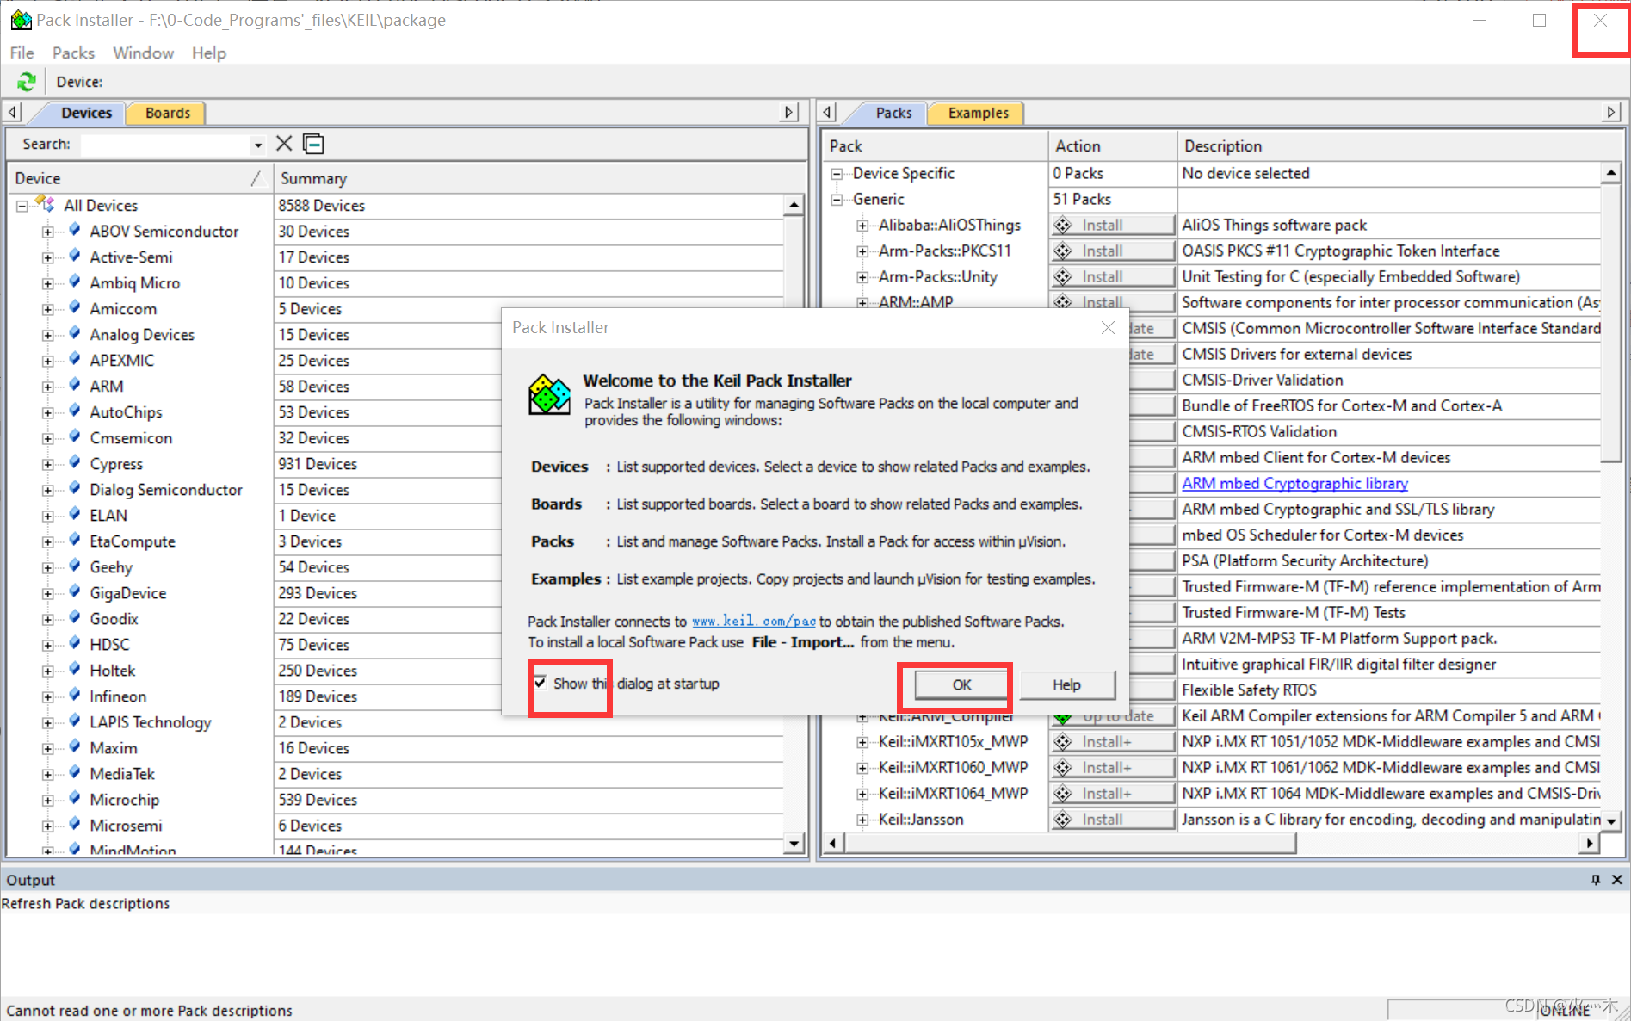The height and width of the screenshot is (1021, 1631).
Task: Click the Keil Pack Installer logo in dialog
Action: pos(549,395)
